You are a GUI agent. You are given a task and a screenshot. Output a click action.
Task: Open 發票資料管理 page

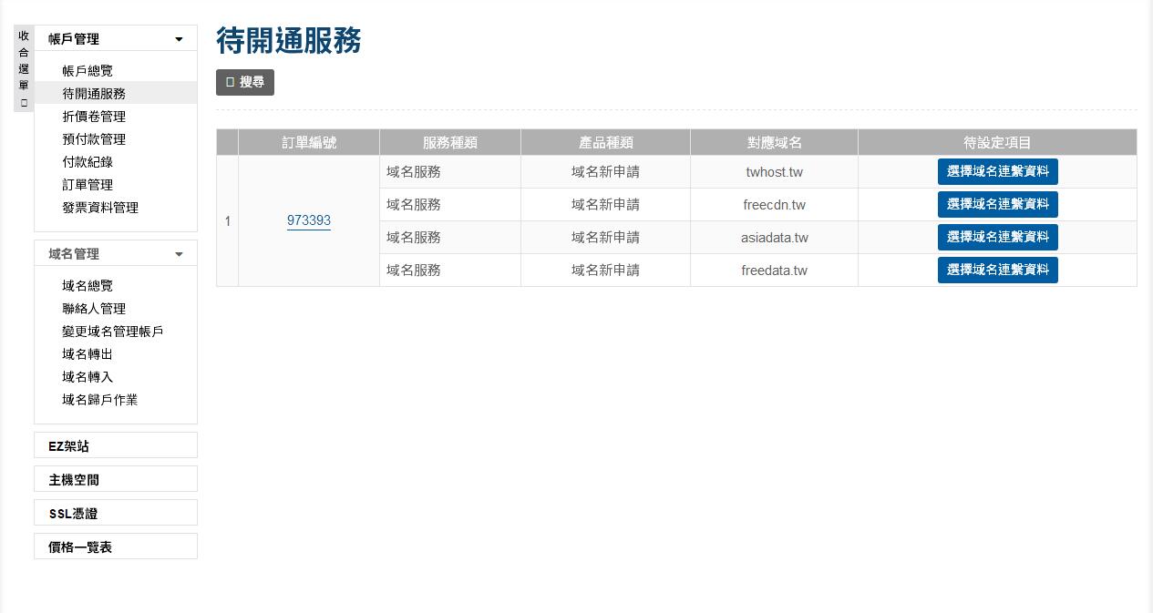pyautogui.click(x=100, y=208)
